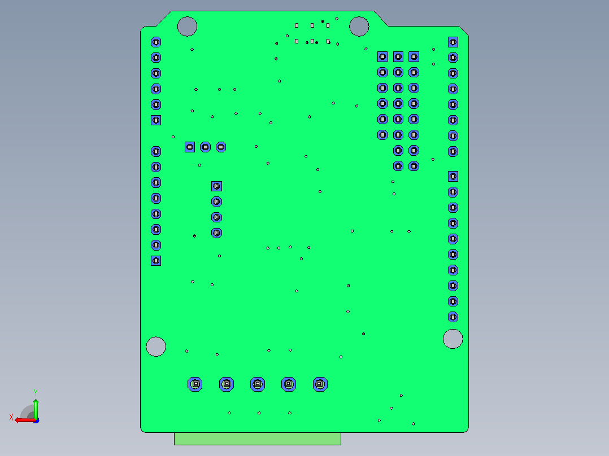Pick the square pad of the four-pin vertical header
Screen dimensions: 609x456
[217, 186]
